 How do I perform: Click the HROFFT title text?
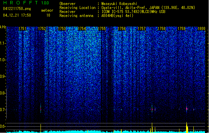[x=21, y=3]
